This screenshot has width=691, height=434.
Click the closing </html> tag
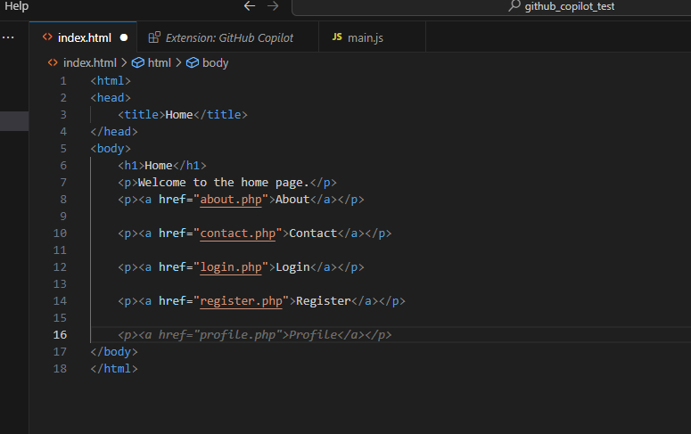114,369
